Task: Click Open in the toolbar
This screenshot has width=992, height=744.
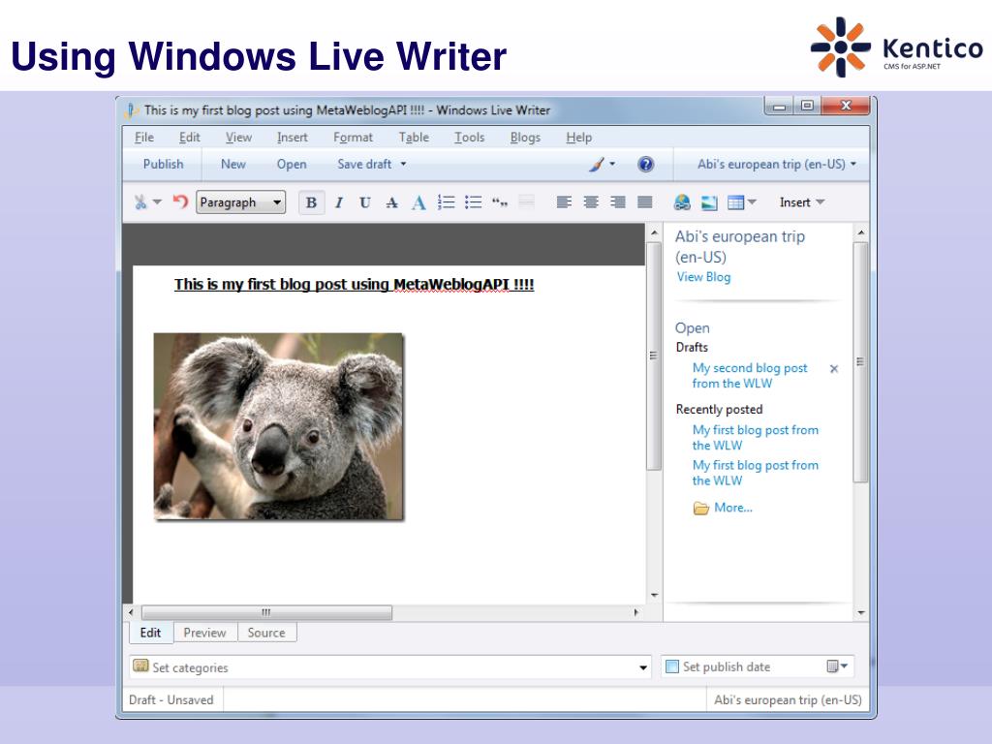Action: 291,165
